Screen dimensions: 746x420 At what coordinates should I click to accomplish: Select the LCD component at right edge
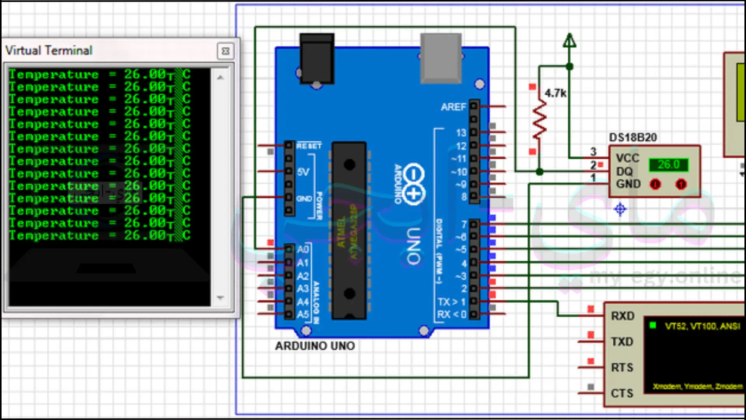[734, 104]
